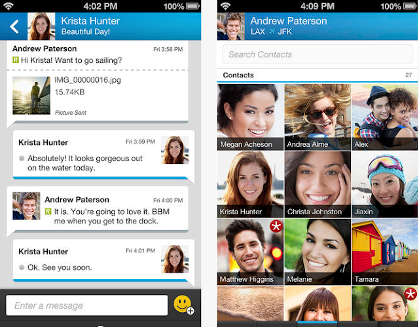The width and height of the screenshot is (419, 327).
Task: Open Matthew Higgins contact tile
Action: [250, 252]
